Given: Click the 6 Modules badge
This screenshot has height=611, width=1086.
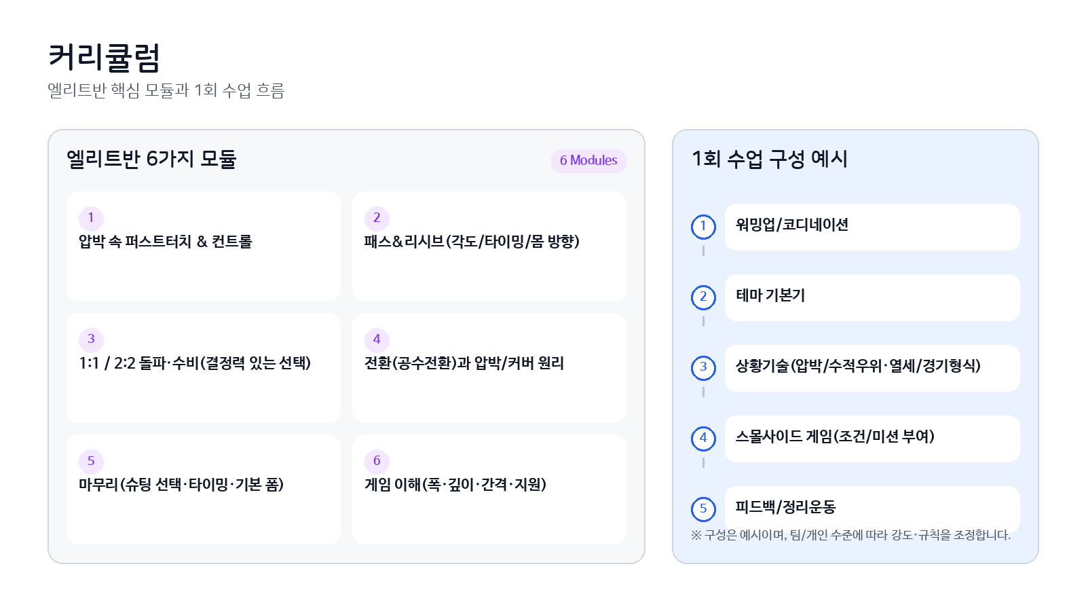Looking at the screenshot, I should [x=588, y=161].
